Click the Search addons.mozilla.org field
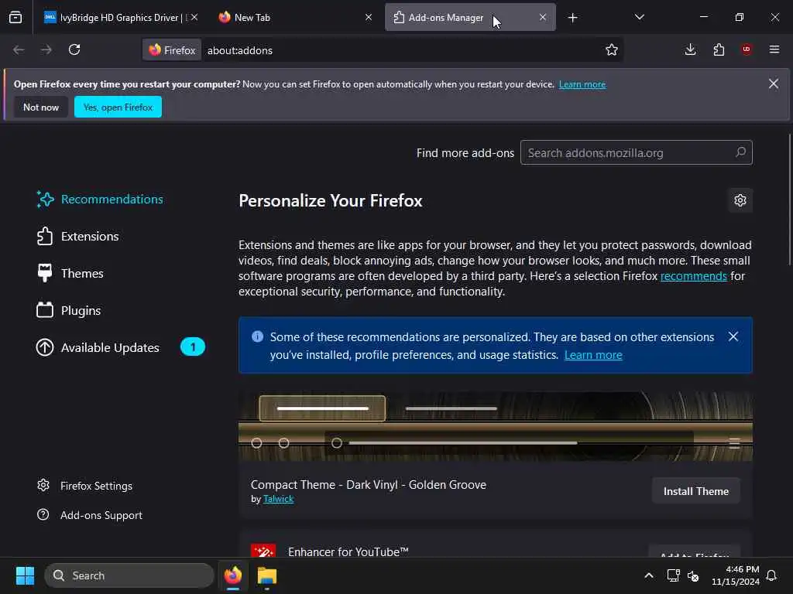This screenshot has width=793, height=594. (x=637, y=152)
